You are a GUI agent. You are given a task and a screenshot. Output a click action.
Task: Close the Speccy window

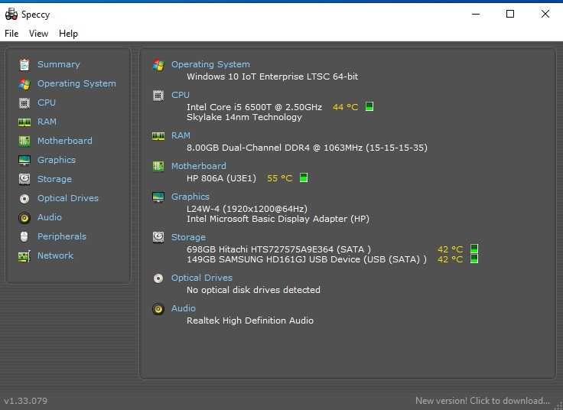(545, 14)
